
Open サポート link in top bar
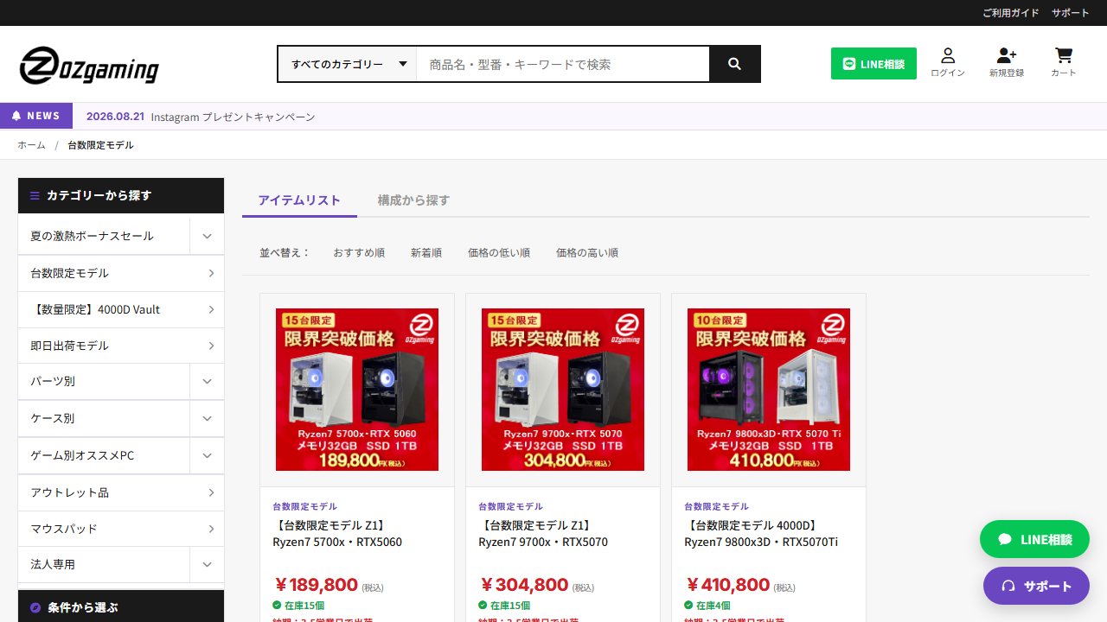point(1071,13)
